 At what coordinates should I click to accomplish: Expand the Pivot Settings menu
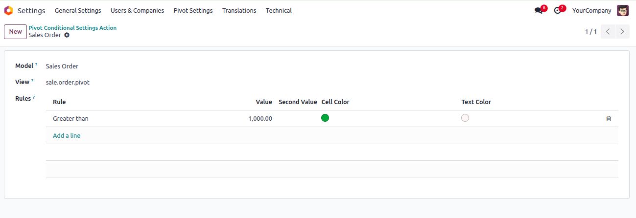click(x=193, y=10)
